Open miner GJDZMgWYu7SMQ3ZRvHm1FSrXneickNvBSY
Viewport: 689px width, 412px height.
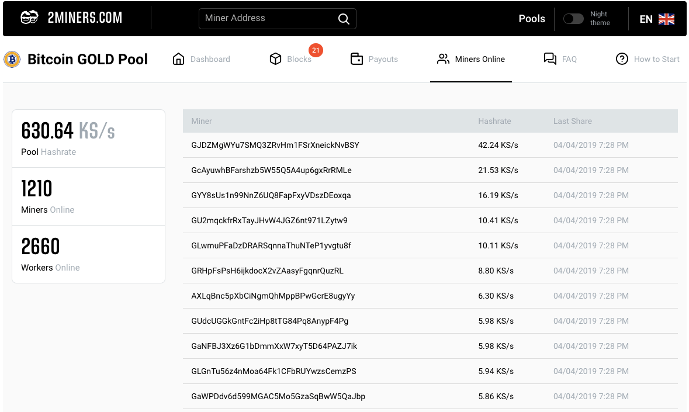coord(275,145)
